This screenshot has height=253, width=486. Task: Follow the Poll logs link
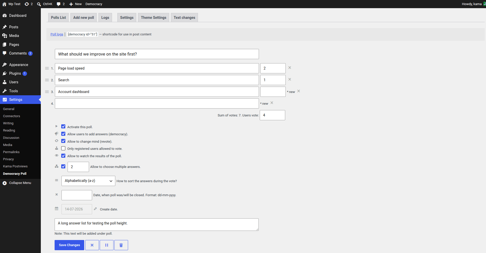click(x=57, y=34)
